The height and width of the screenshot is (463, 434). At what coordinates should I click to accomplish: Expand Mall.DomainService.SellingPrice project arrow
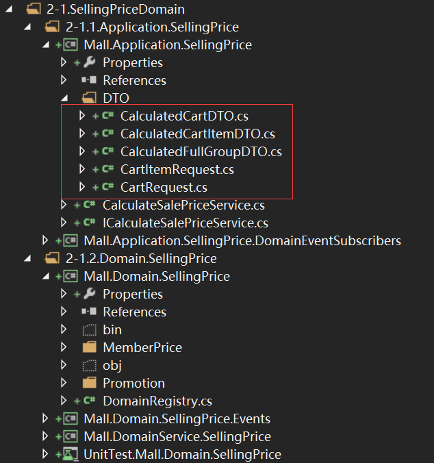click(45, 436)
